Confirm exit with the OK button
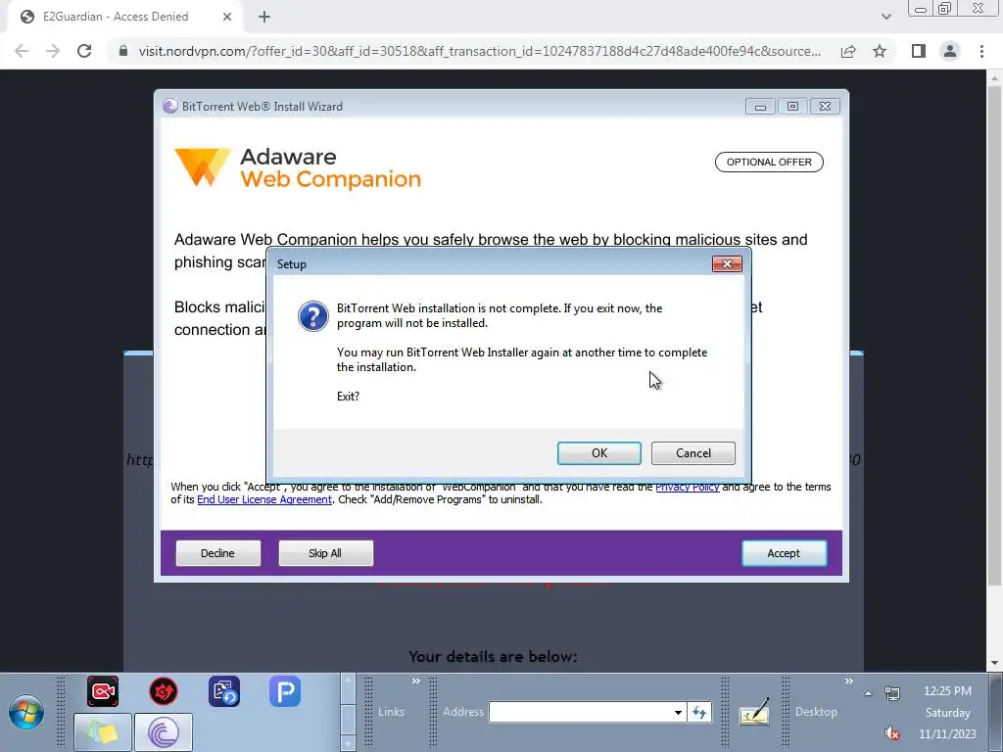 click(598, 452)
